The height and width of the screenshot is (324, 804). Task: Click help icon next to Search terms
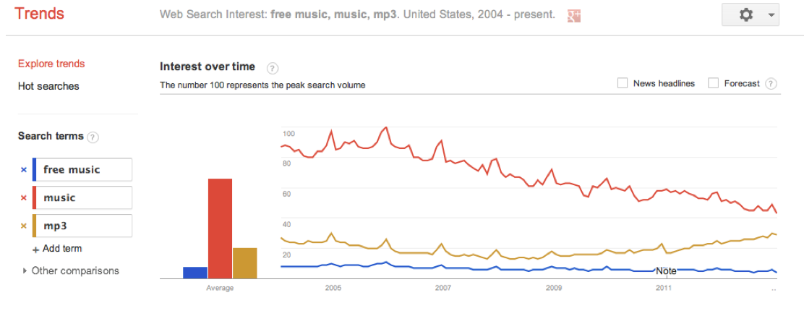93,137
